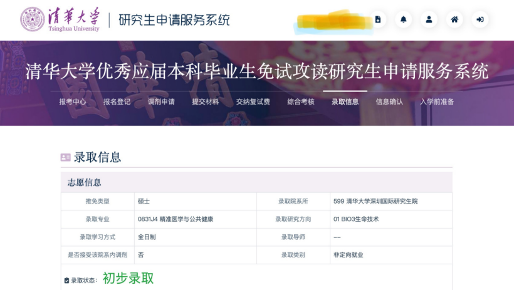Click the 录取导师 label cell
Viewport: 514px width, 290px height.
click(293, 237)
